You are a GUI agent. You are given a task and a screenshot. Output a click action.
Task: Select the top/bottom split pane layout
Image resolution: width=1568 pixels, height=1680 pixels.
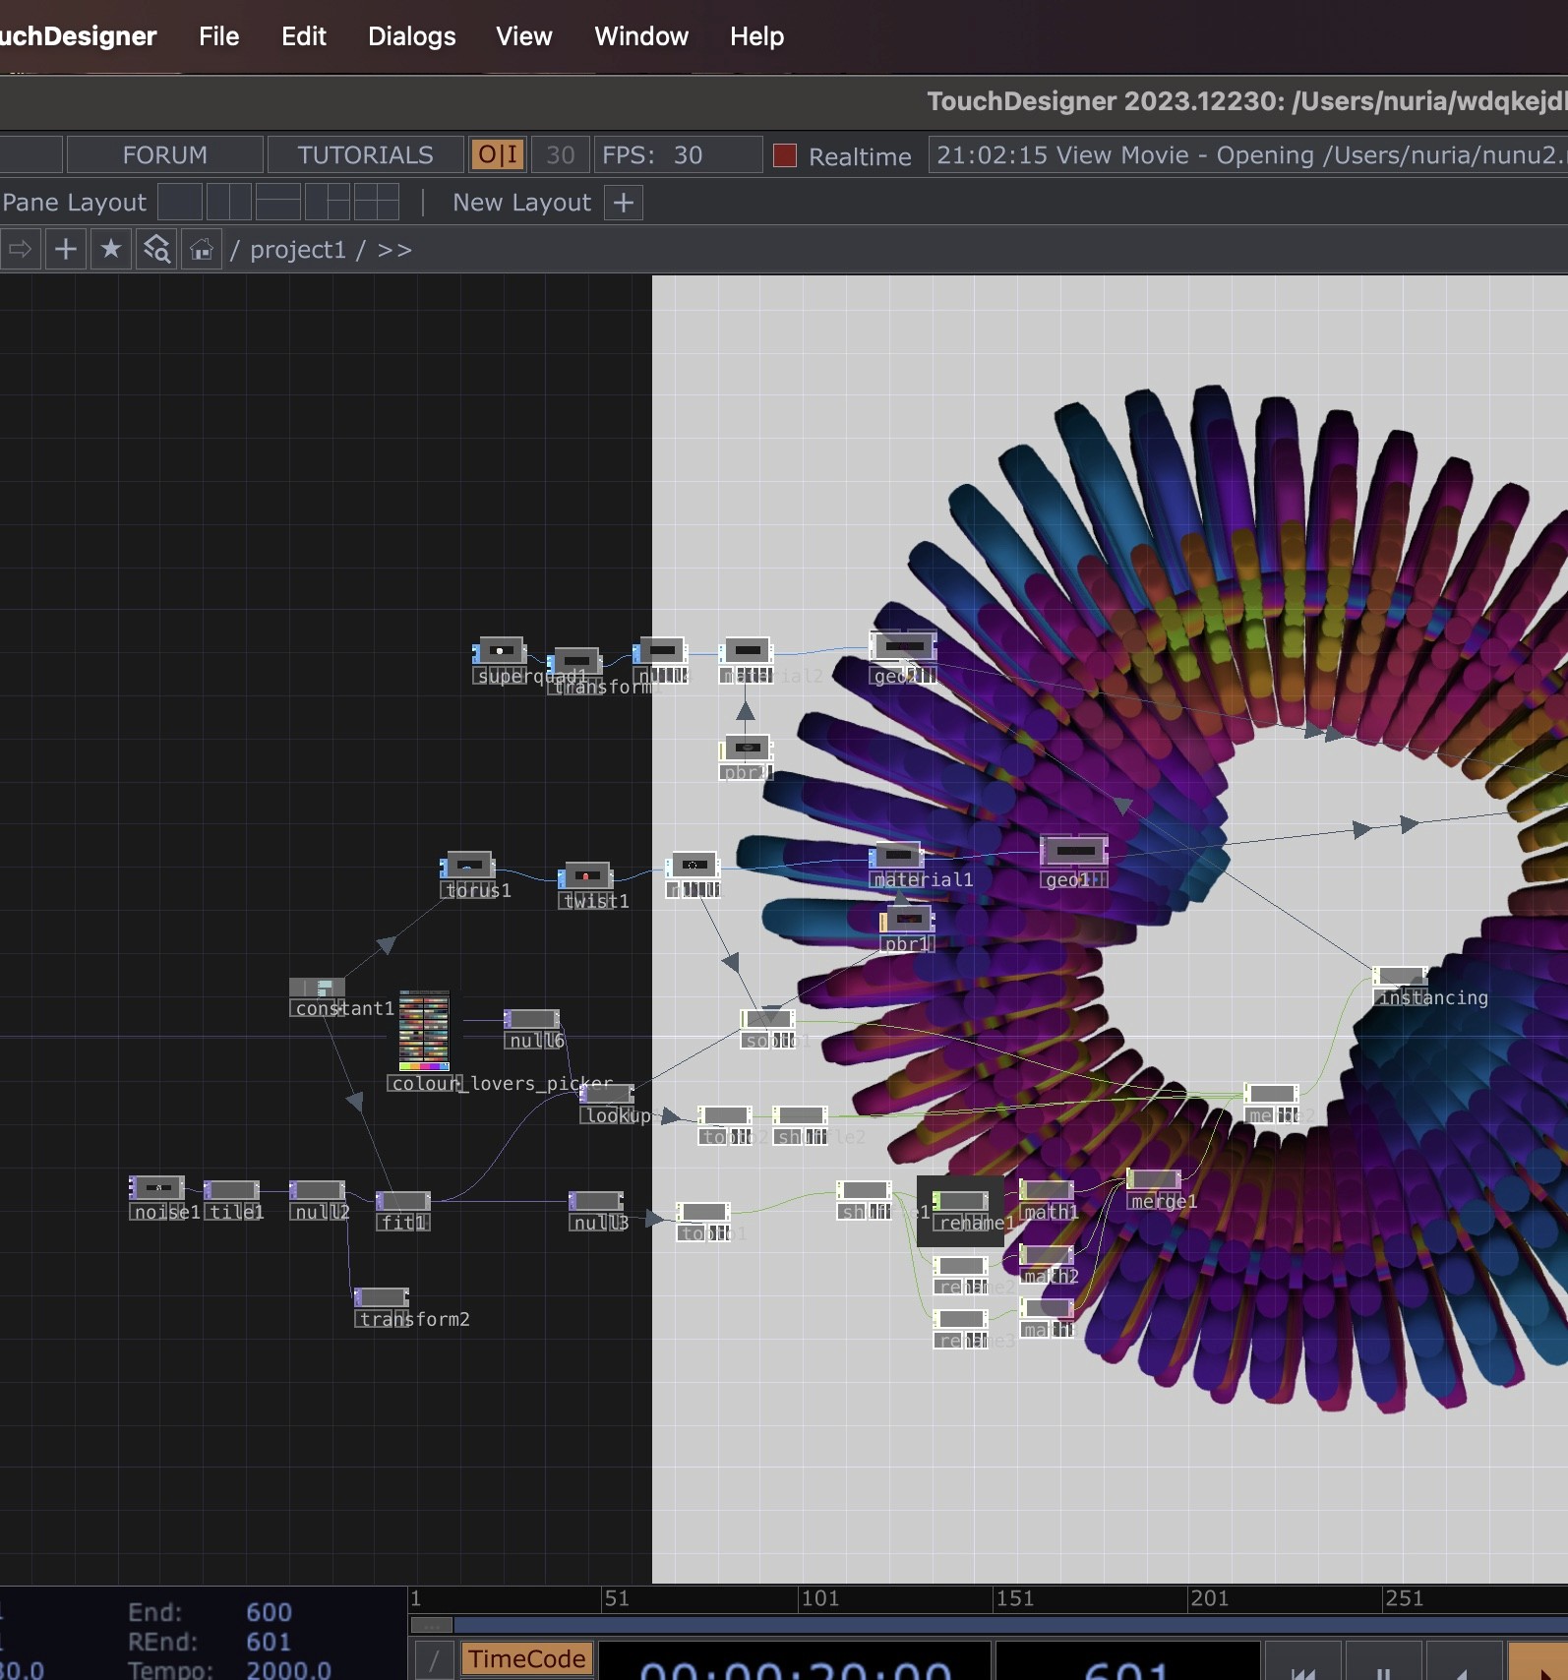pyautogui.click(x=278, y=203)
